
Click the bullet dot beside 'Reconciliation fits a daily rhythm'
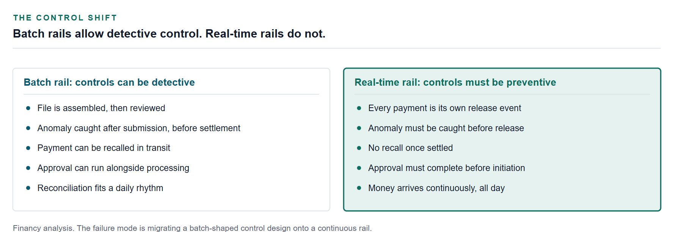coord(28,188)
